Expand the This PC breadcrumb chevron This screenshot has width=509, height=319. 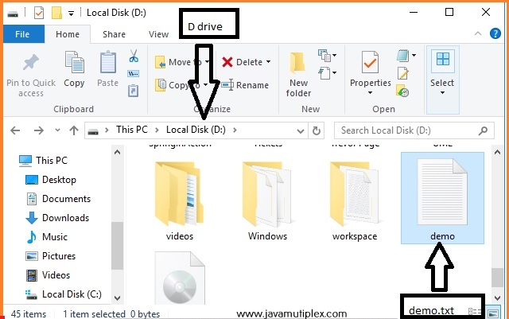click(157, 130)
